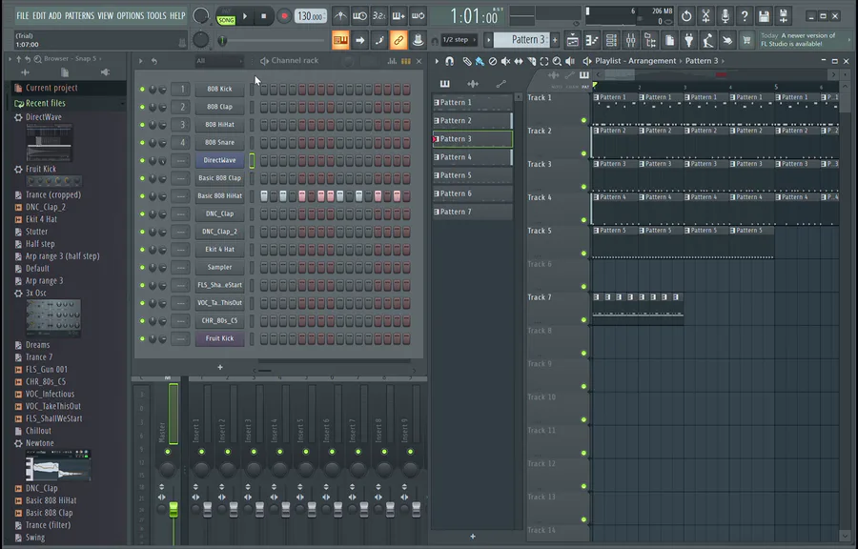The width and height of the screenshot is (858, 549).
Task: Select the Zoom magnifier tool in Playlist
Action: 557,61
